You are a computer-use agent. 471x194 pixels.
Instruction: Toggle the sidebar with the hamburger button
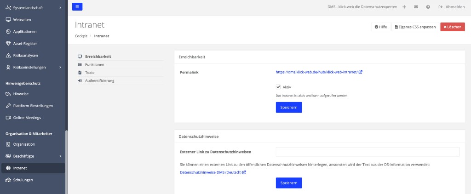77,6
